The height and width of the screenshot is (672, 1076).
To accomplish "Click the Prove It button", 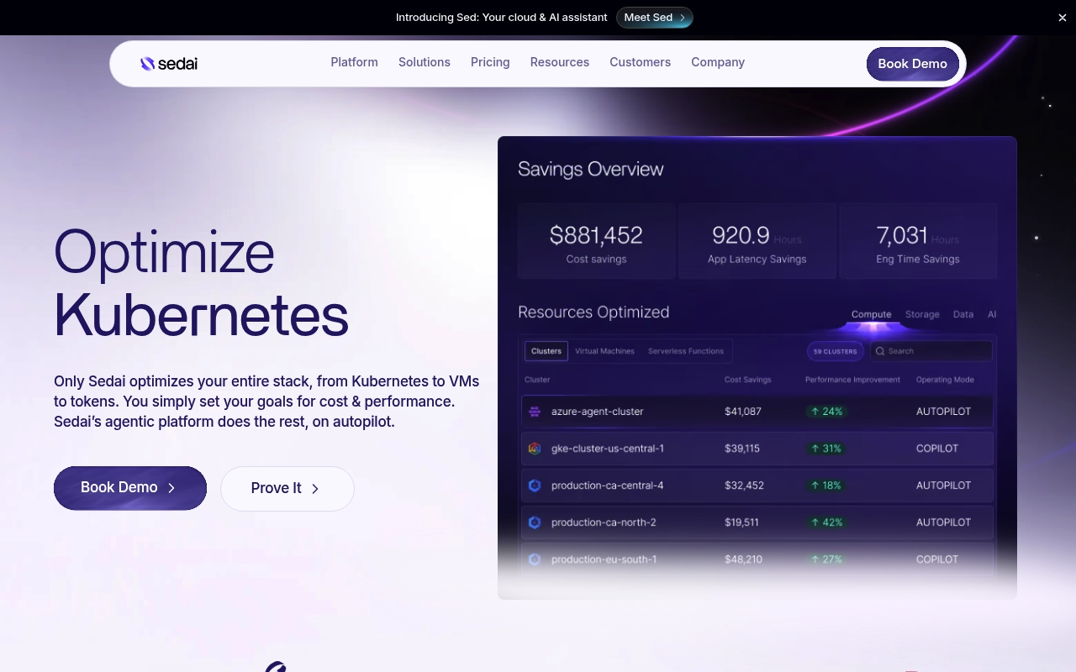I will (287, 489).
